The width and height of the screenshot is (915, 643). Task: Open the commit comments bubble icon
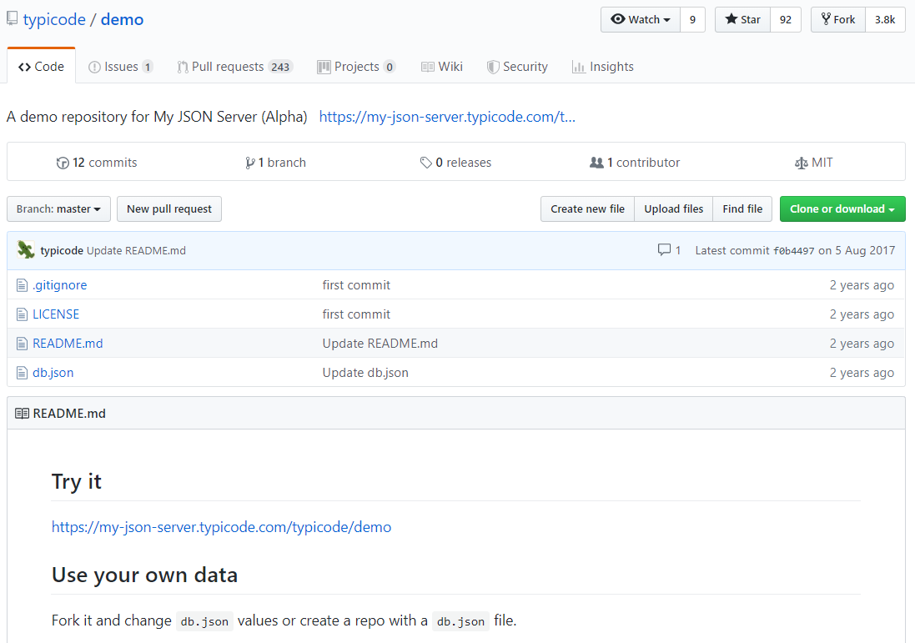(664, 249)
